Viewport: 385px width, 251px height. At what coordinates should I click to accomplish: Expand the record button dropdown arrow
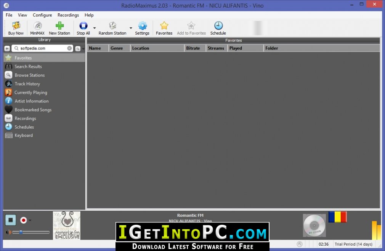click(30, 220)
